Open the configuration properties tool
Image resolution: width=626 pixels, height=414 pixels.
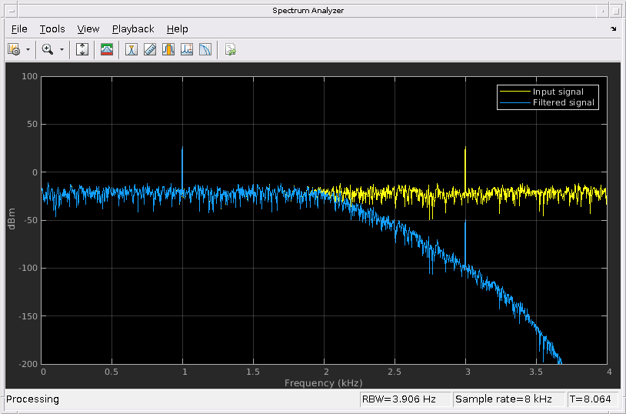tap(14, 49)
